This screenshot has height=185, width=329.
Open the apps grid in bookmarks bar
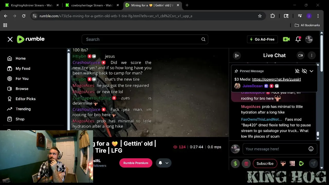pyautogui.click(x=5, y=25)
